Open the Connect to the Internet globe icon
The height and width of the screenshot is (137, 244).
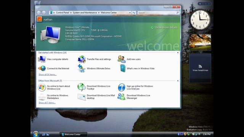(42, 68)
